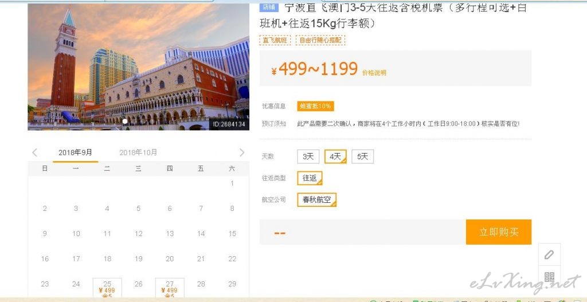Select the 3天 duration option
The height and width of the screenshot is (302, 587).
coord(308,156)
